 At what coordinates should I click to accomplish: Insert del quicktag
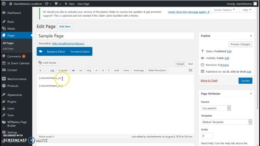tap(73, 70)
